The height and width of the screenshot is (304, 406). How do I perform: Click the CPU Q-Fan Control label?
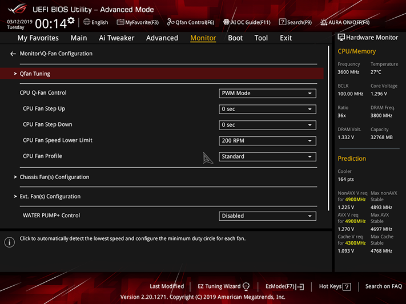[x=43, y=93]
